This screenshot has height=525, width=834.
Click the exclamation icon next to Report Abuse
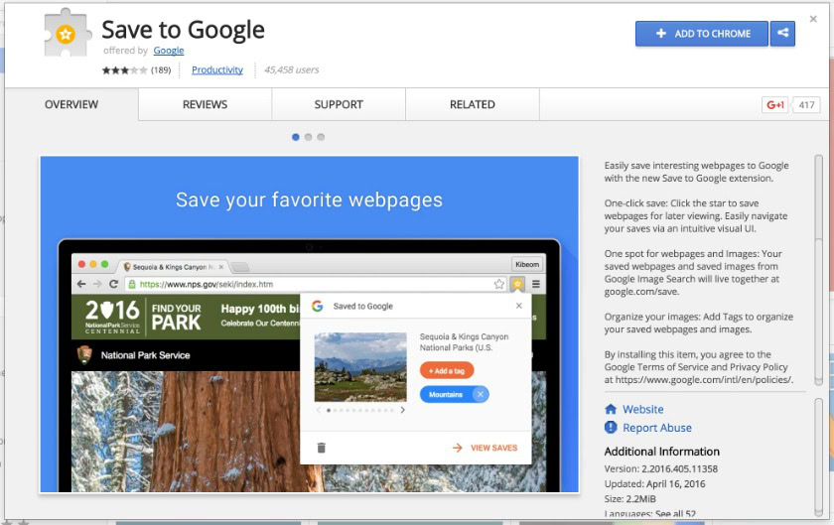tap(611, 427)
